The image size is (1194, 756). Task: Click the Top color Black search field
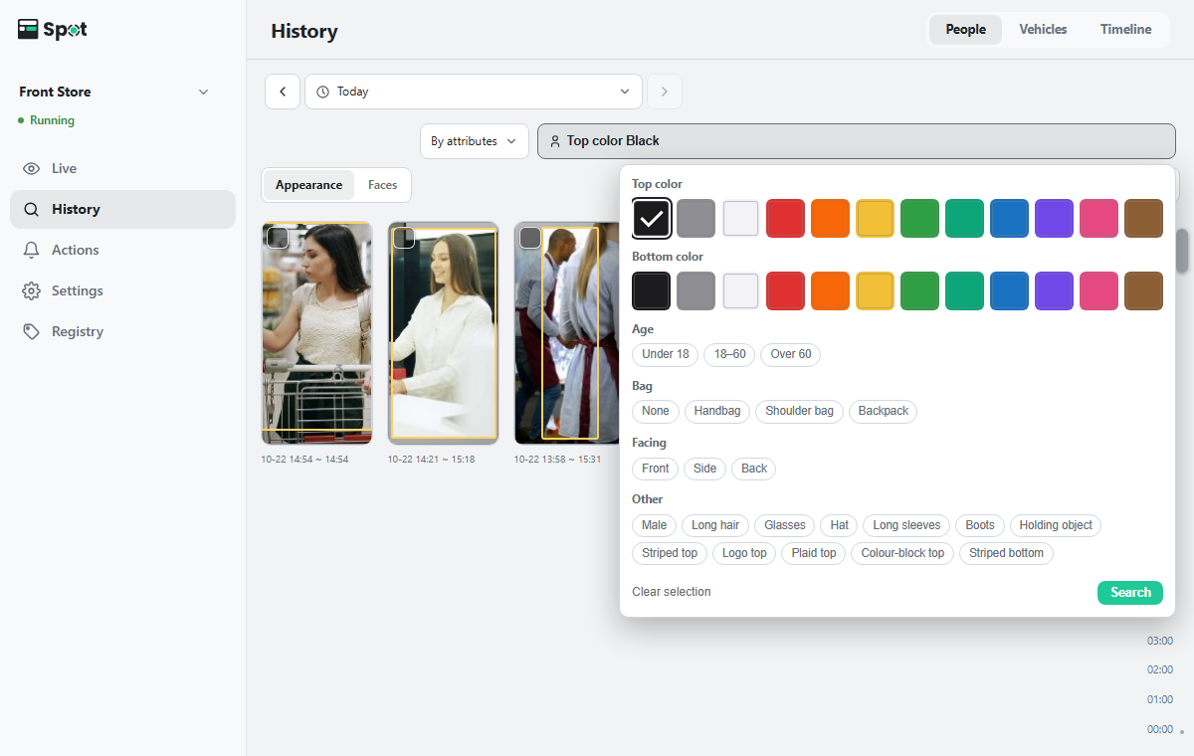(857, 141)
